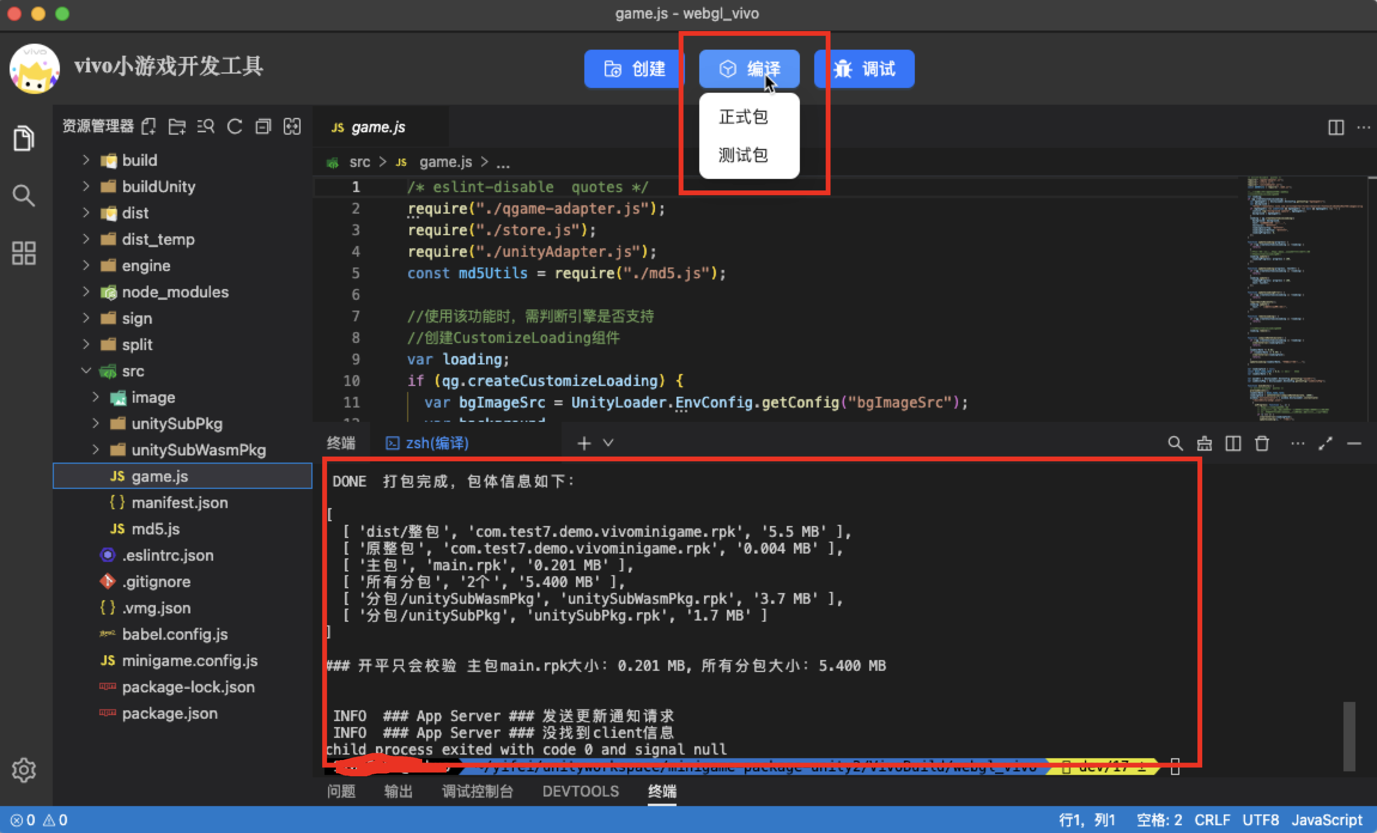1377x833 pixels.
Task: Split the editor to the right
Action: click(1336, 127)
